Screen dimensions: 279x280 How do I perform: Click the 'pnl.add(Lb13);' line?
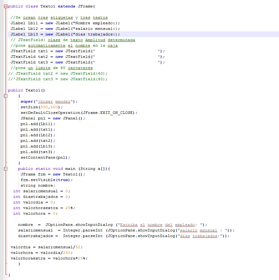coord(38,147)
